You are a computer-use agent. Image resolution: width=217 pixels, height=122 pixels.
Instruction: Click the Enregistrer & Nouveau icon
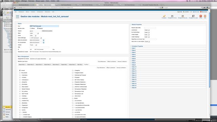[183, 16]
